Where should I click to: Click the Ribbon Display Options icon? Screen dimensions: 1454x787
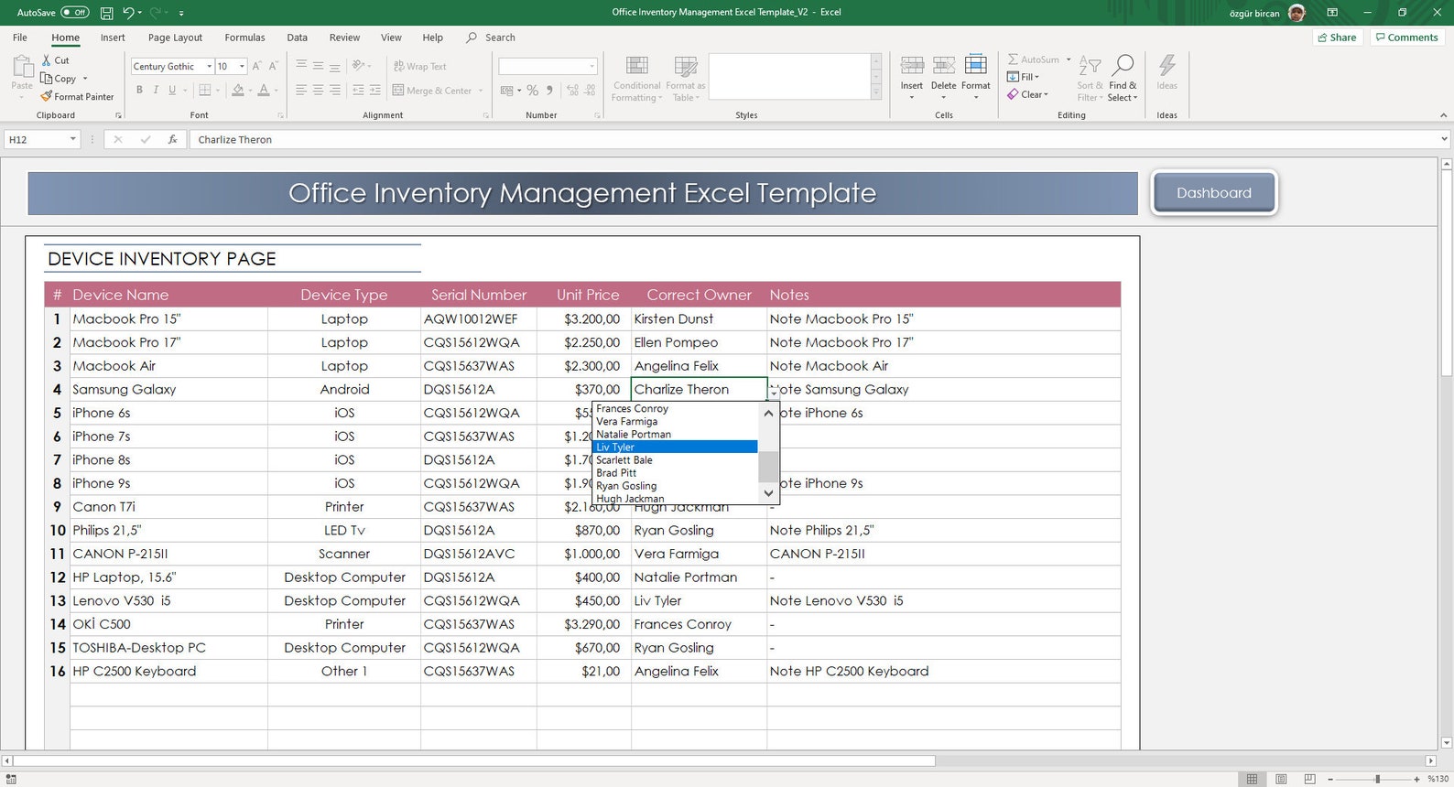click(1332, 13)
